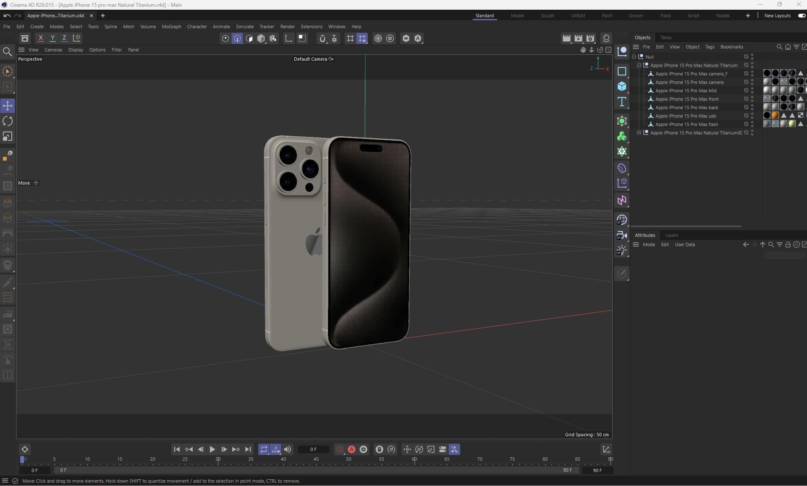The image size is (807, 486).
Task: Collapse Apple iPhone 15 Pro Mas Natural Titanium
Action: [x=639, y=65]
